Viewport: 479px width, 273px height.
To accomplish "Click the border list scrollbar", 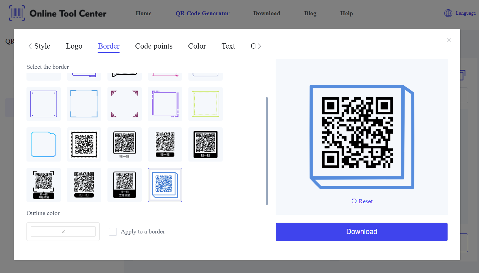I will (267, 151).
